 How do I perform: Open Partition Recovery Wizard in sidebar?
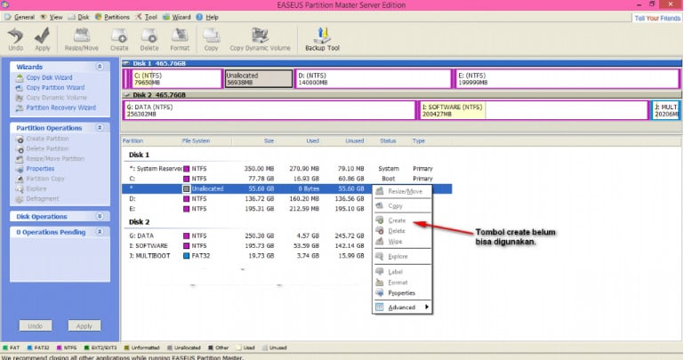coord(56,108)
